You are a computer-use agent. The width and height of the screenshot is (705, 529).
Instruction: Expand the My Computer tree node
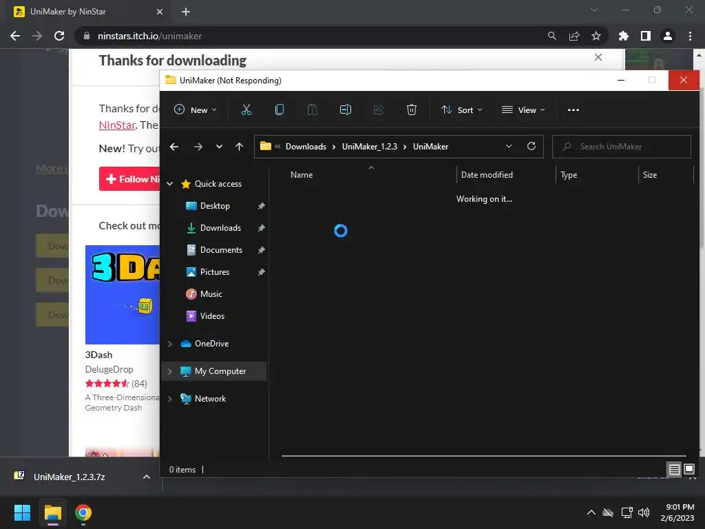coord(170,371)
